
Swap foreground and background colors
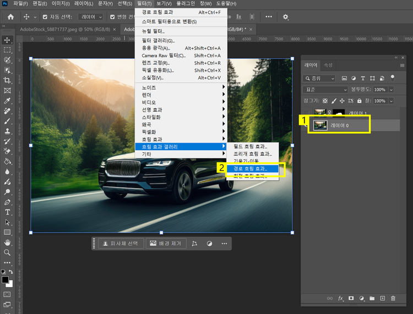[11, 272]
